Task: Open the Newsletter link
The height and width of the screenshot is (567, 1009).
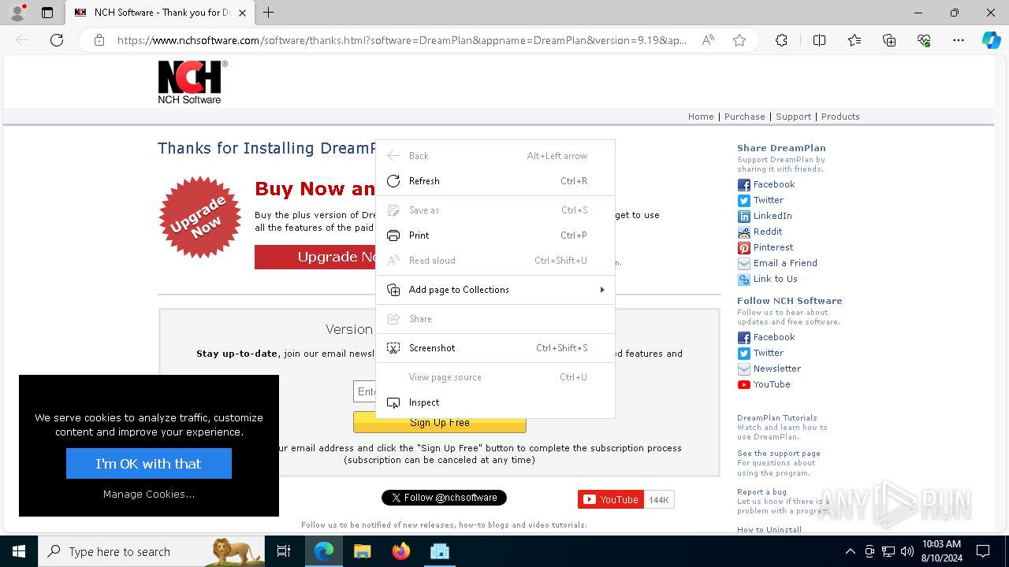Action: (769, 369)
